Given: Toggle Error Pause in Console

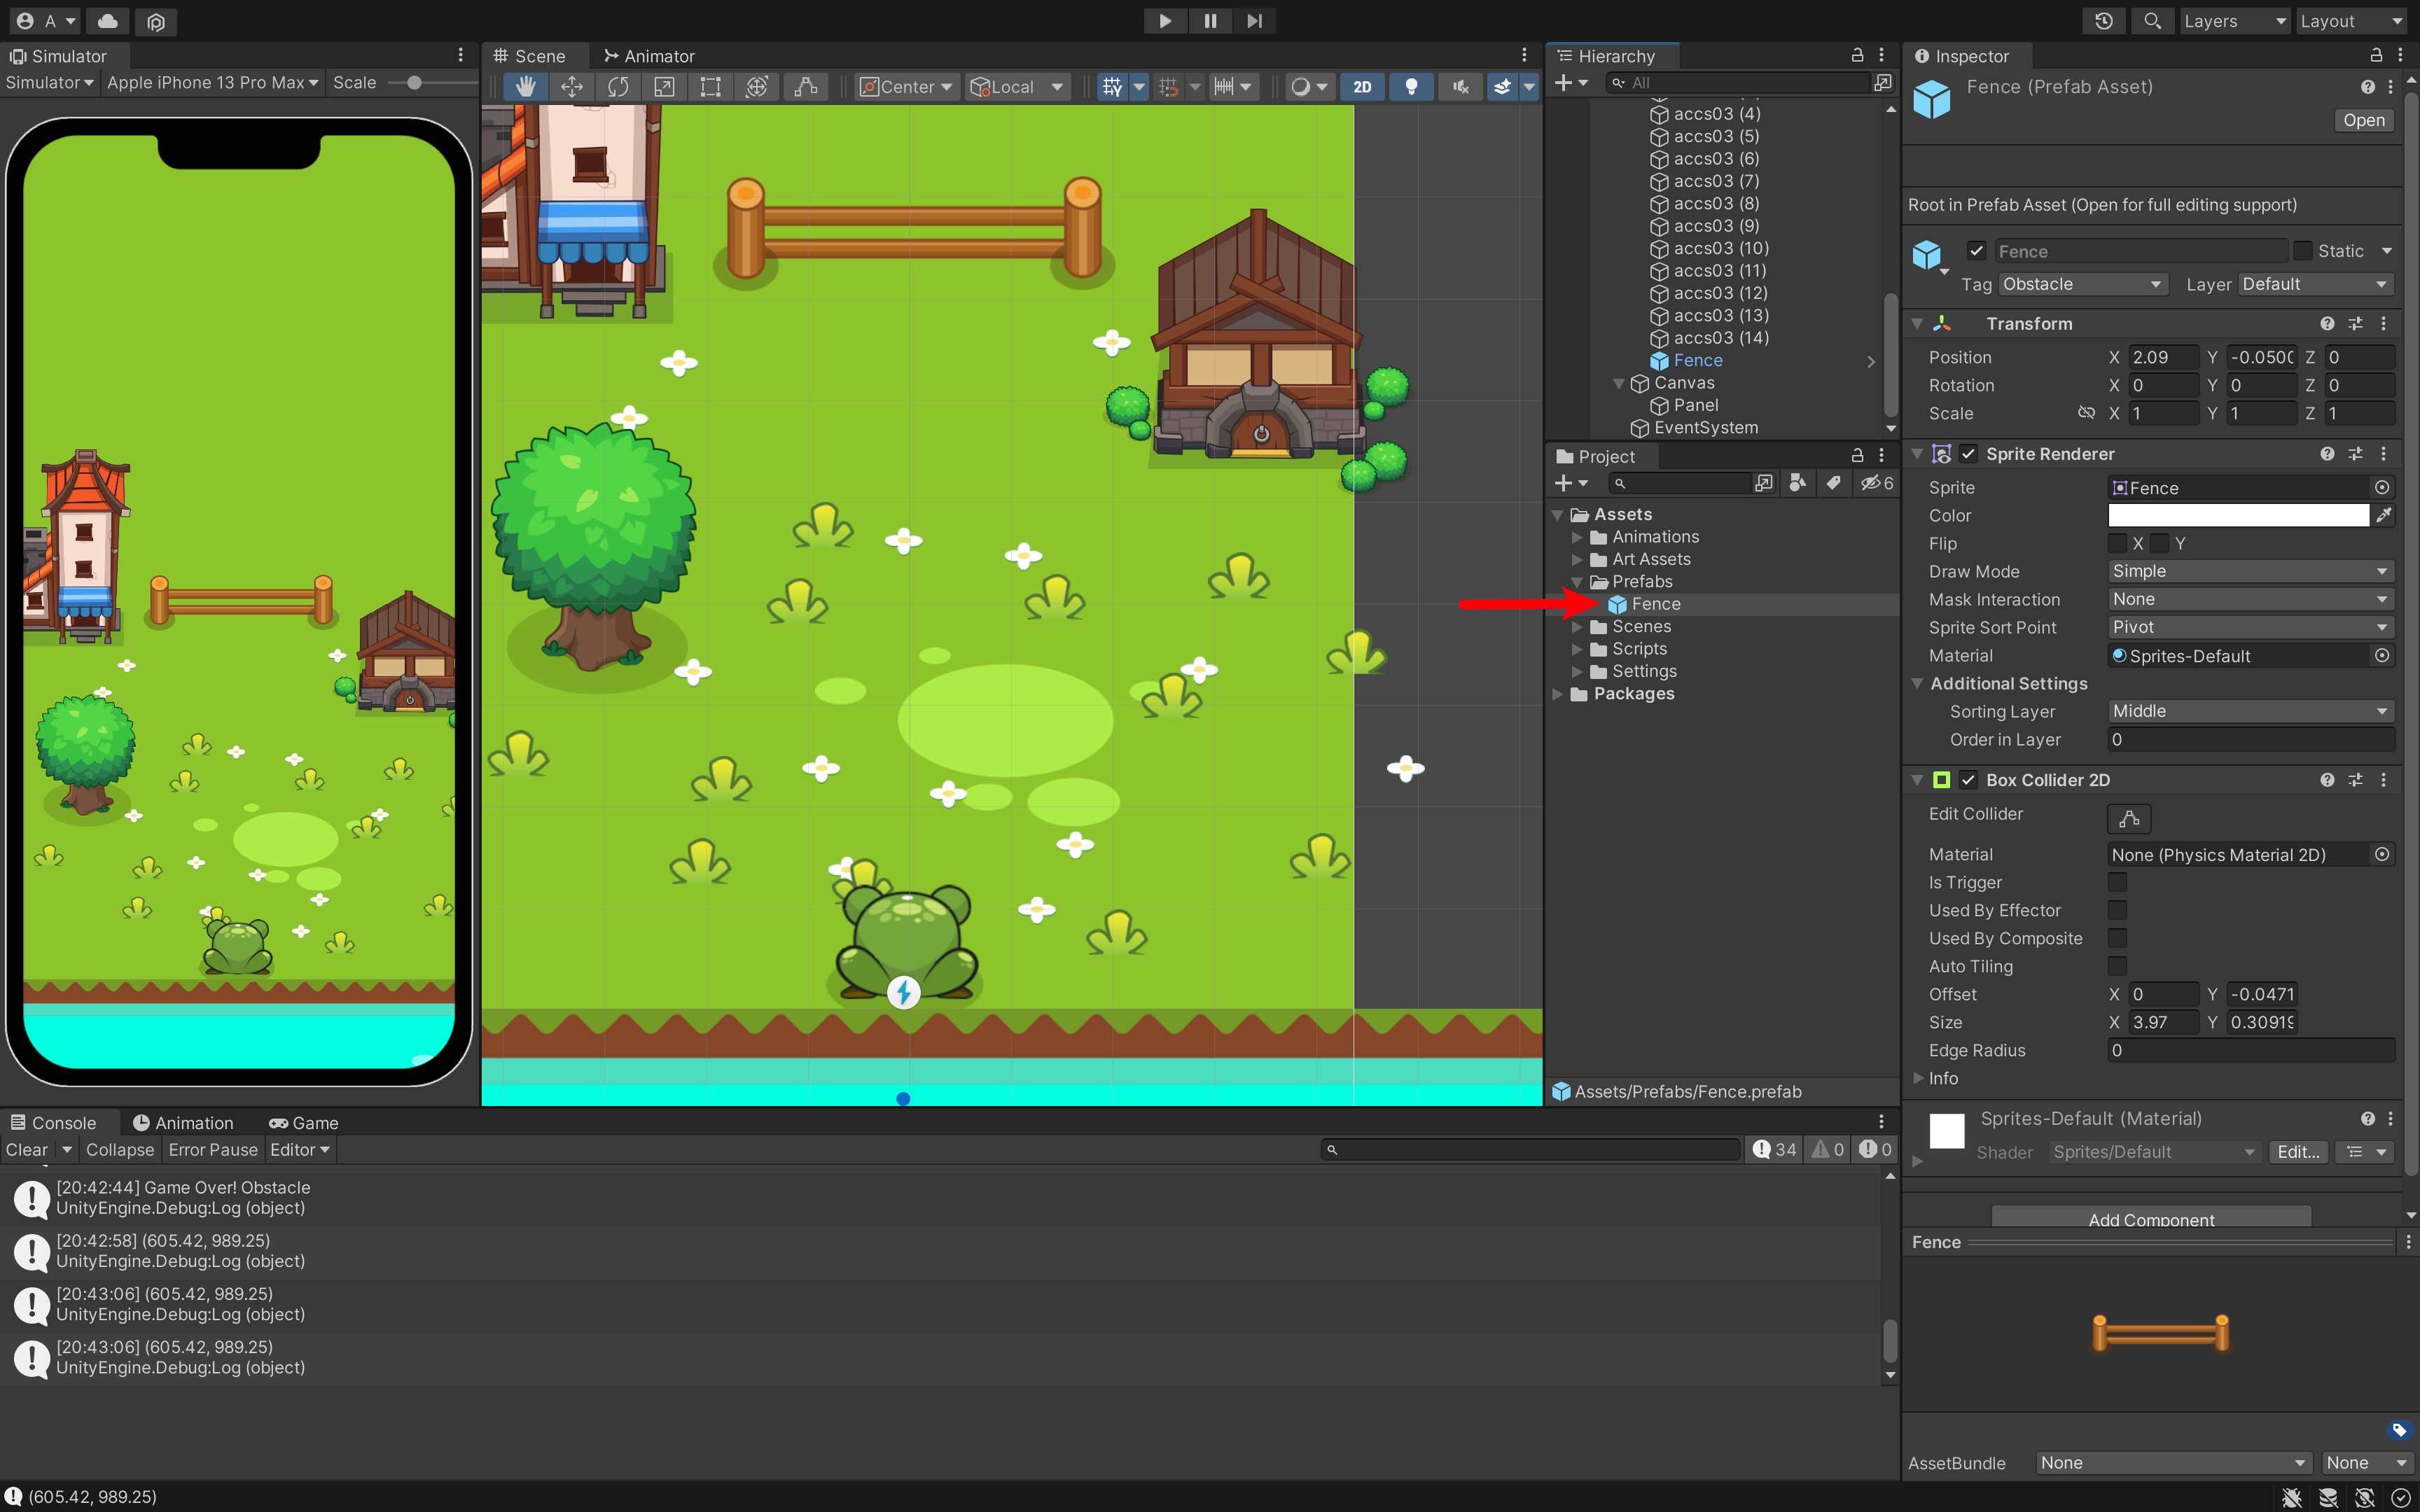Looking at the screenshot, I should 213,1150.
